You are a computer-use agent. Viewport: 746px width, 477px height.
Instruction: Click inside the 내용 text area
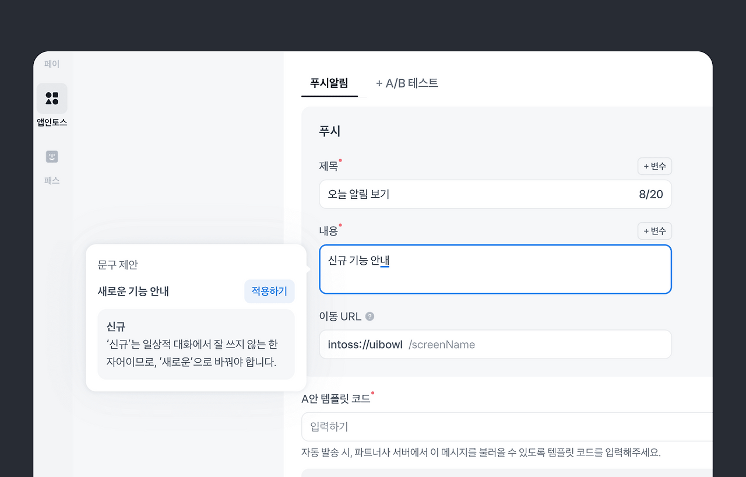coord(495,277)
